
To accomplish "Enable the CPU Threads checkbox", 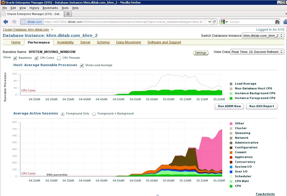I will tap(59, 58).
